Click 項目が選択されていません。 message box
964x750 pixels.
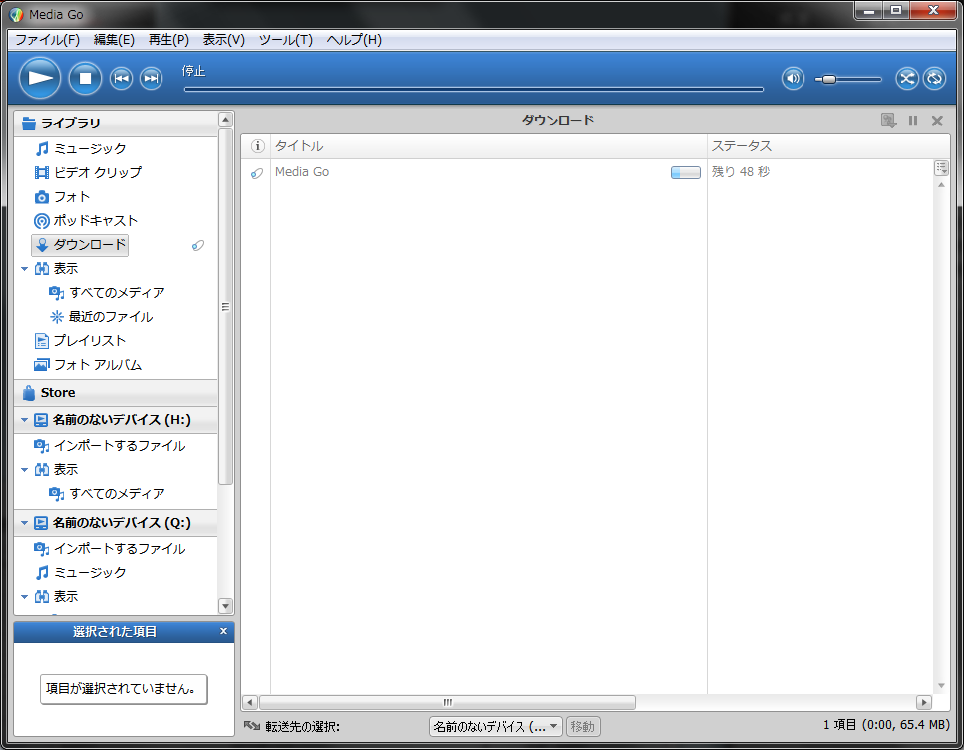click(x=124, y=689)
